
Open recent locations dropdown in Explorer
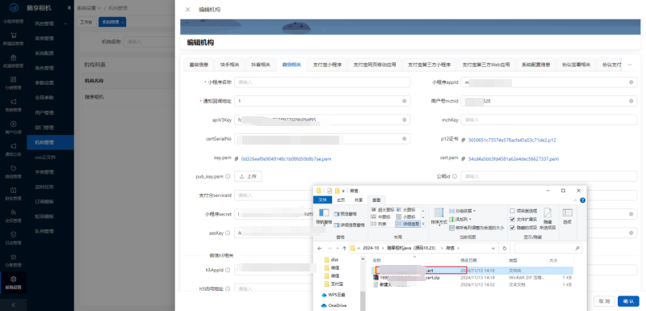coord(337,248)
